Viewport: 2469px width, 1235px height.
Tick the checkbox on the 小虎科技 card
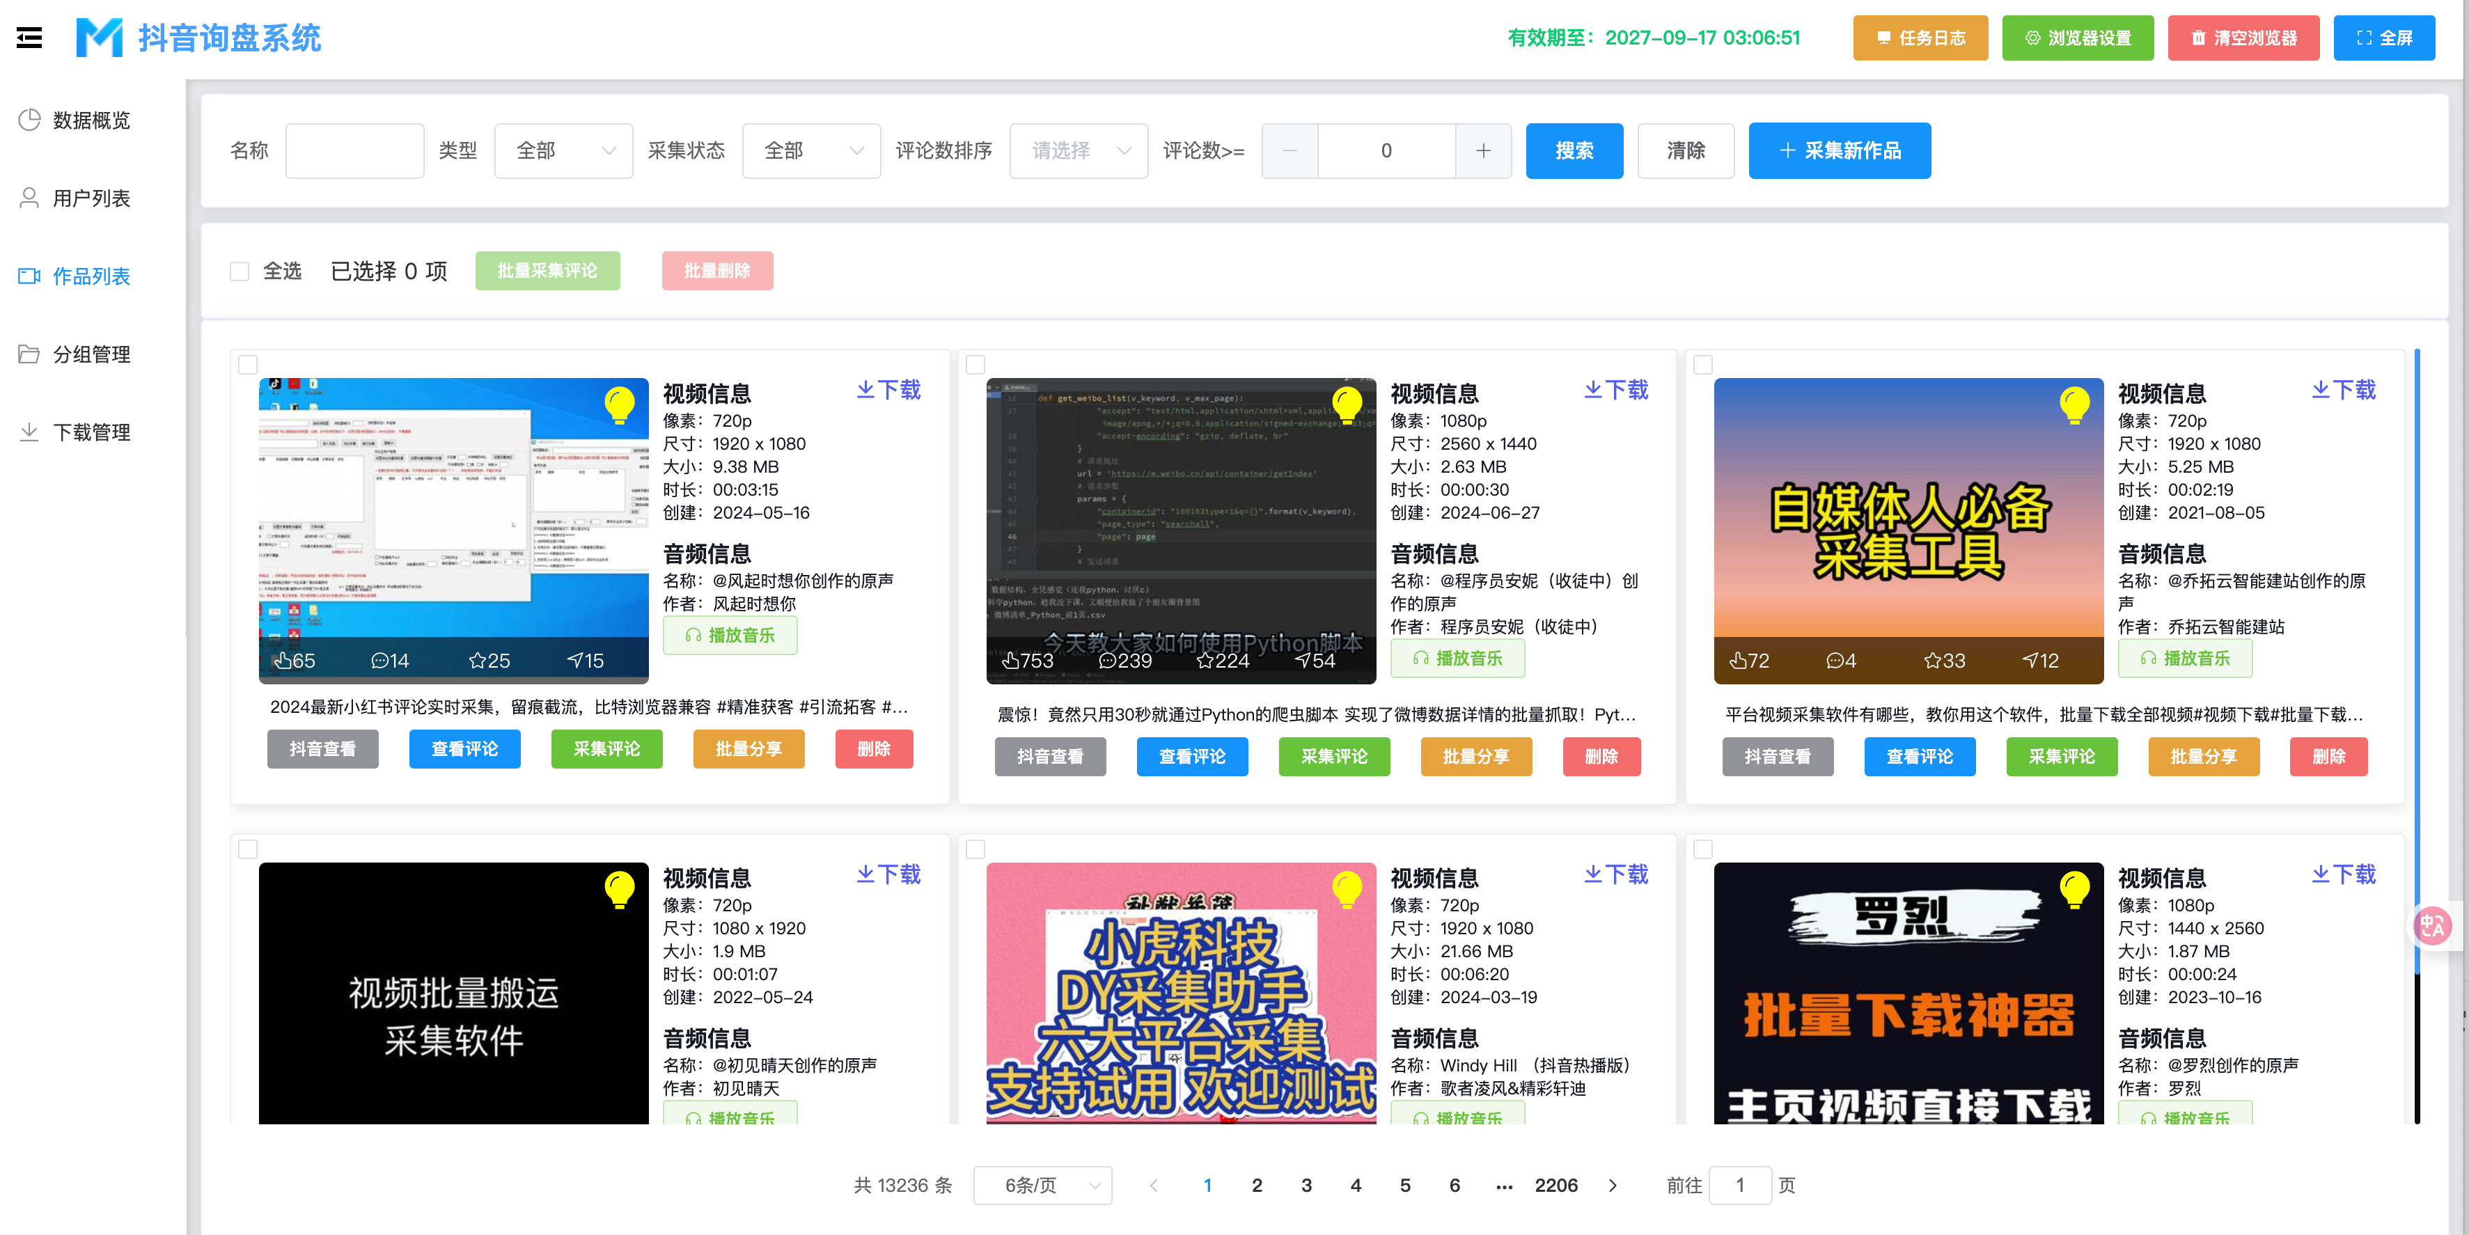(975, 849)
